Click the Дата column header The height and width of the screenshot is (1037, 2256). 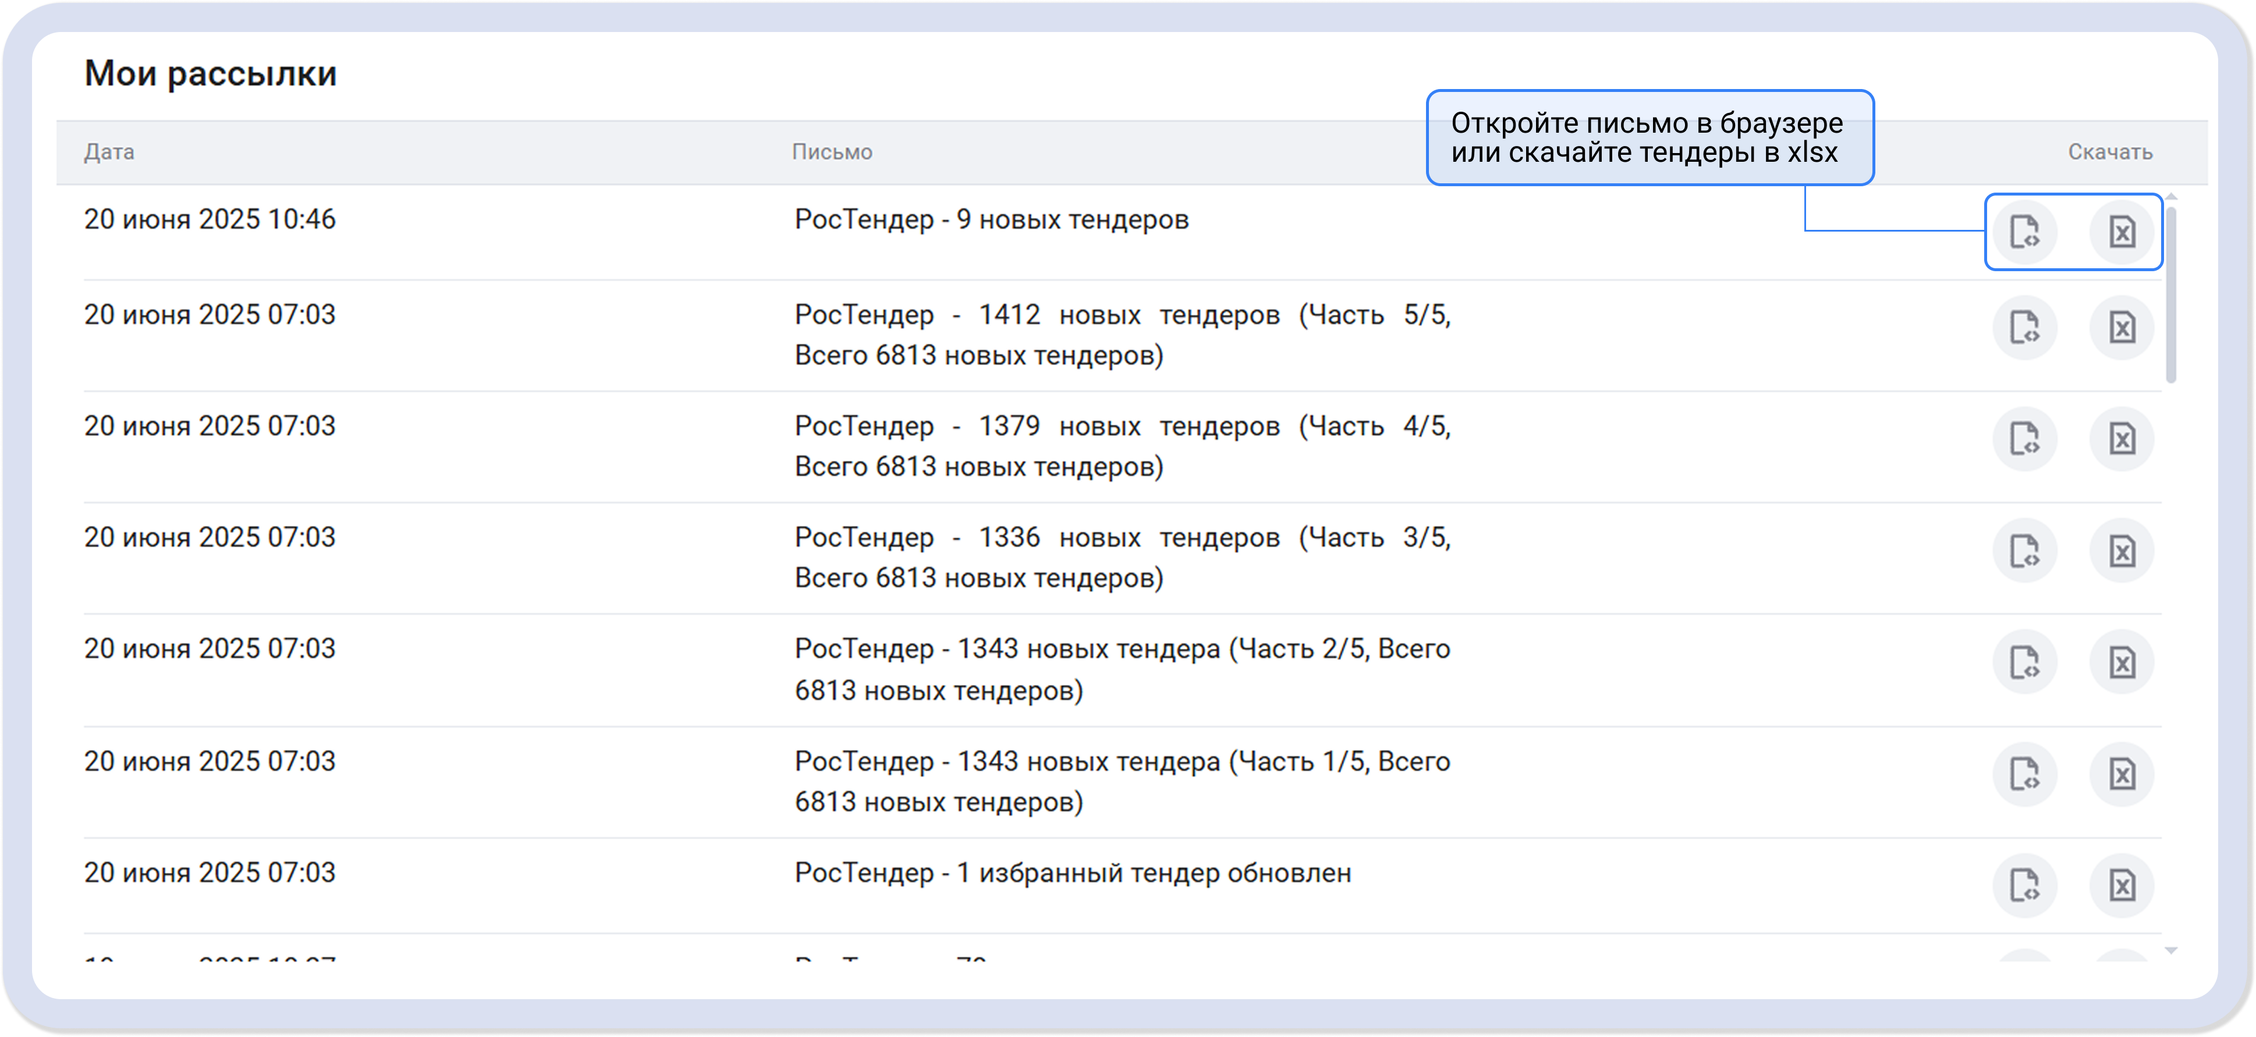[109, 152]
